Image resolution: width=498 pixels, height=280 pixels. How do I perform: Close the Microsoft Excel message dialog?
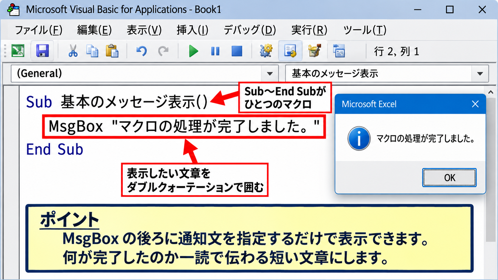coord(475,104)
